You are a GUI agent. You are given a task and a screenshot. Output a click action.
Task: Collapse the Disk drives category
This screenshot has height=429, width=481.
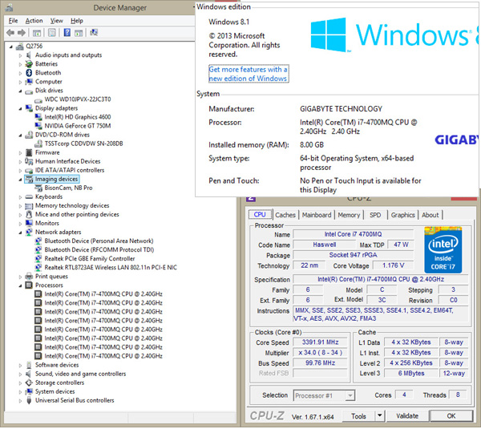20,91
